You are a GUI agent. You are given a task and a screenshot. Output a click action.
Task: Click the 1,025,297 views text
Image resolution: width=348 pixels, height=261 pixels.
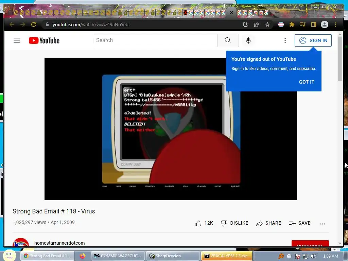pyautogui.click(x=29, y=222)
